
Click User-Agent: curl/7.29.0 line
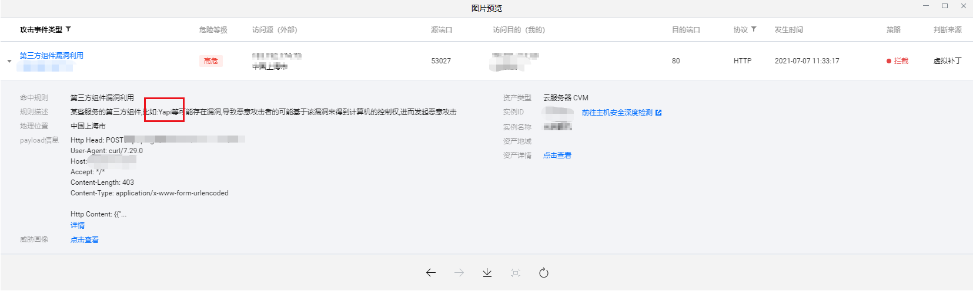click(106, 151)
